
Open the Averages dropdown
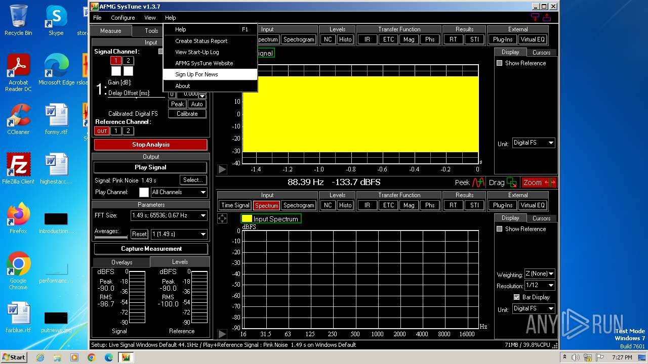pyautogui.click(x=179, y=234)
